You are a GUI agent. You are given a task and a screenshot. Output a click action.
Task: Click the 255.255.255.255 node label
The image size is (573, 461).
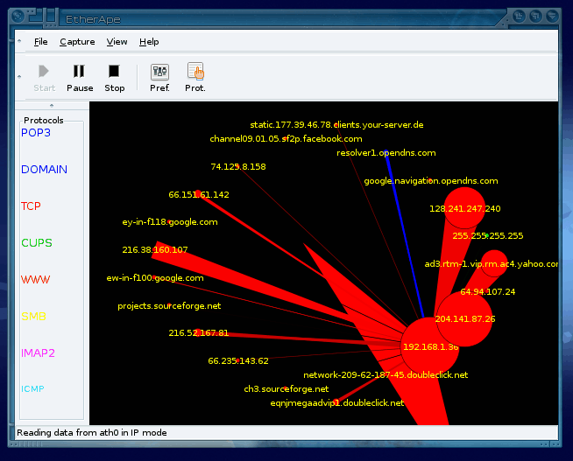pos(488,235)
